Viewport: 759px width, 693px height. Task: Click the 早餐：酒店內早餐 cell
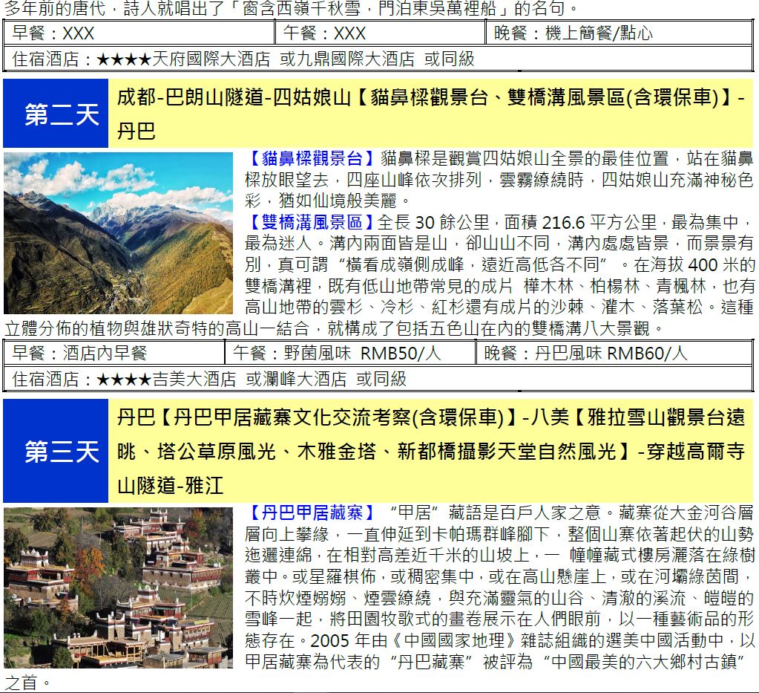(114, 354)
